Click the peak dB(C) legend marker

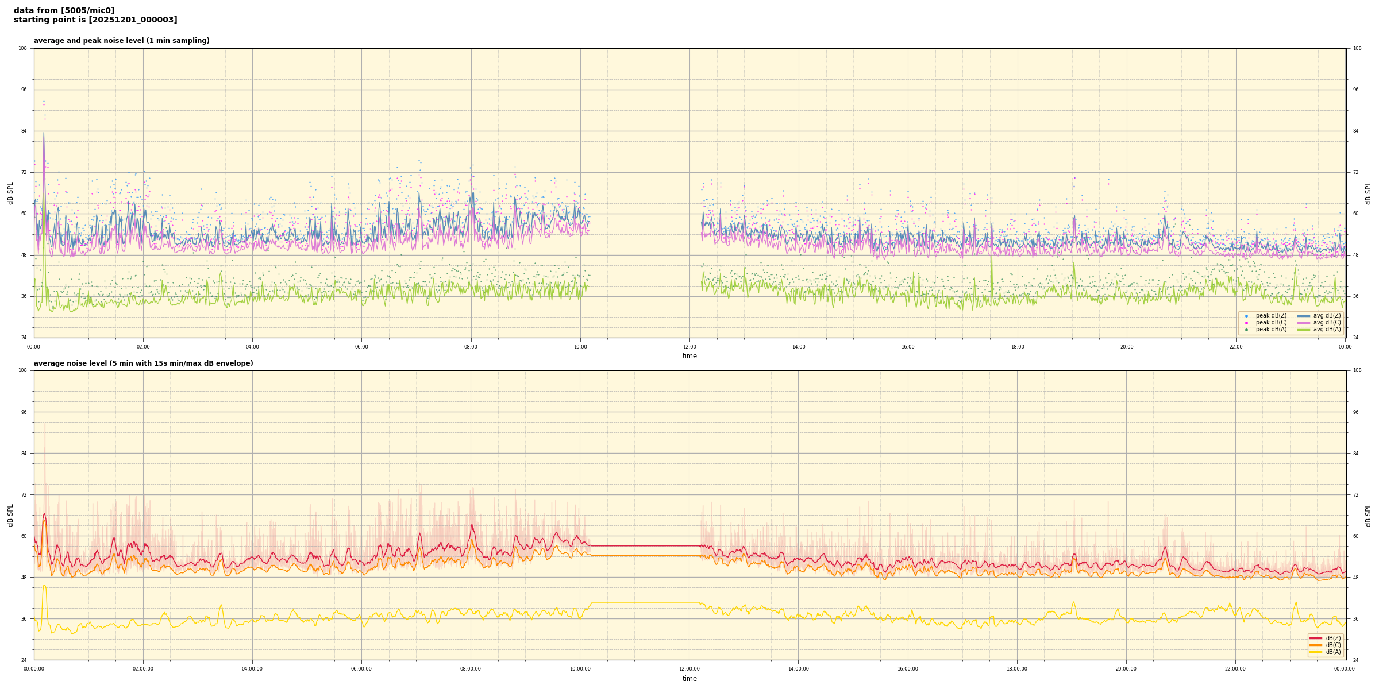1246,323
